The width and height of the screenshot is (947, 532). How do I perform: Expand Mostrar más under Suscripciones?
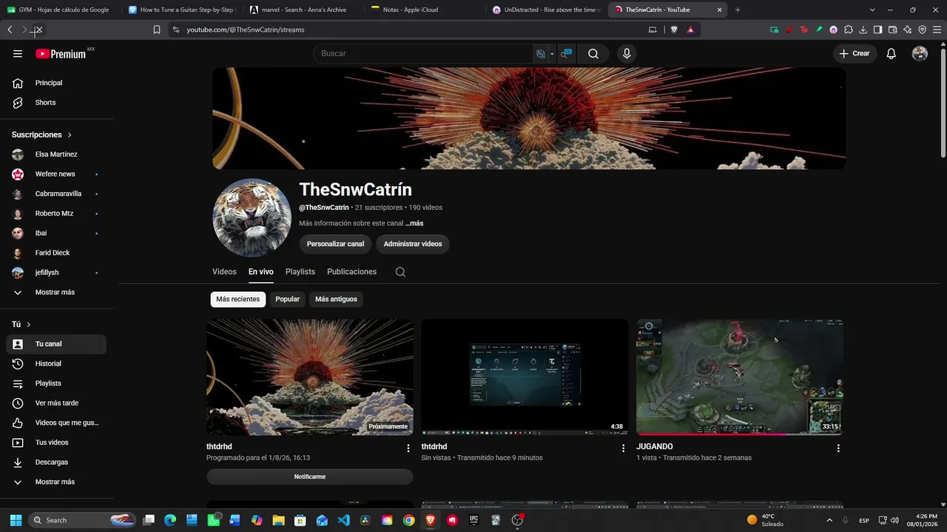(56, 292)
